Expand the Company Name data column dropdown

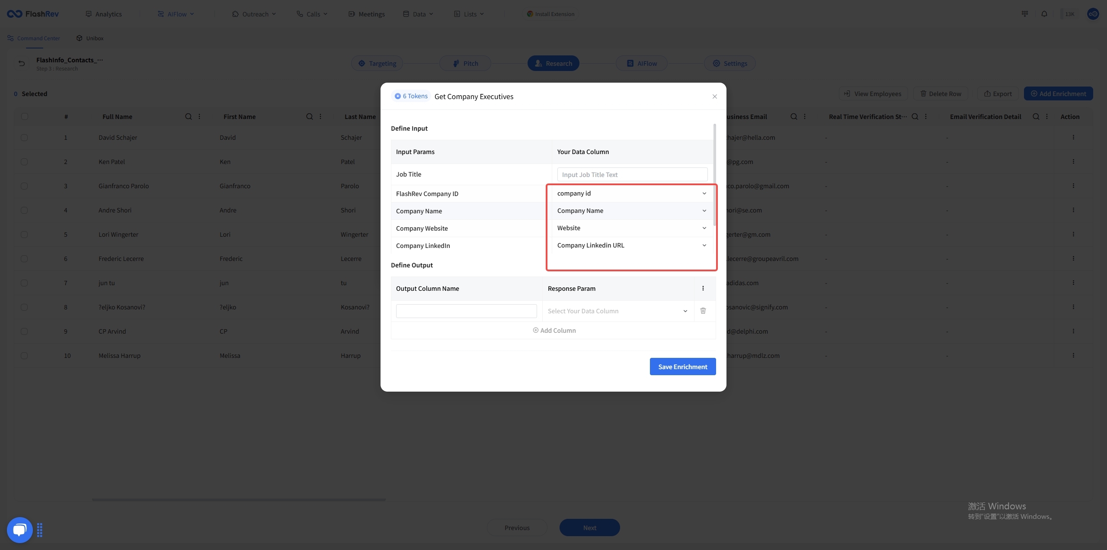pyautogui.click(x=632, y=211)
